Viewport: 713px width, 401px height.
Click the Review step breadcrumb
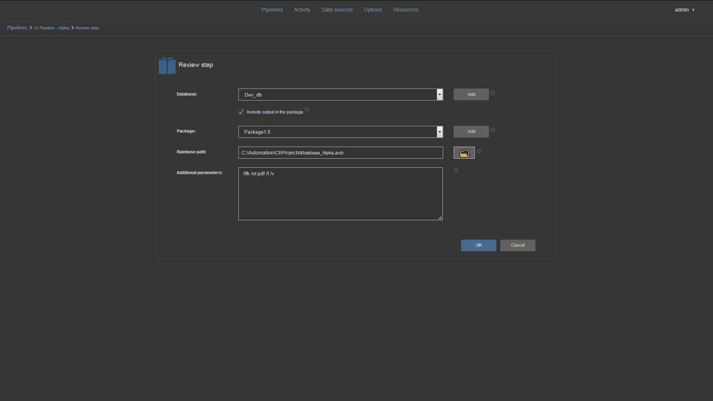87,28
